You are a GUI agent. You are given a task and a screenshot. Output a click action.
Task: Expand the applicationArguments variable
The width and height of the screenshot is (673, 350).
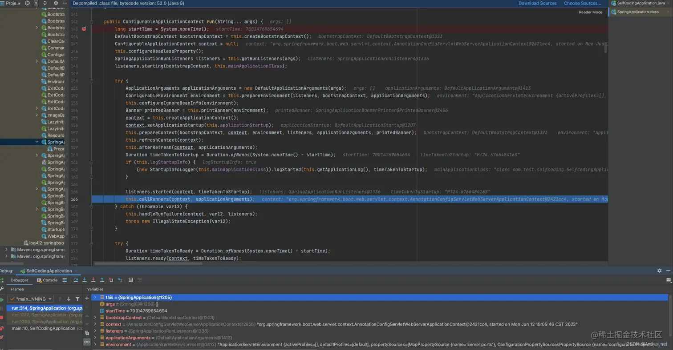coord(95,338)
